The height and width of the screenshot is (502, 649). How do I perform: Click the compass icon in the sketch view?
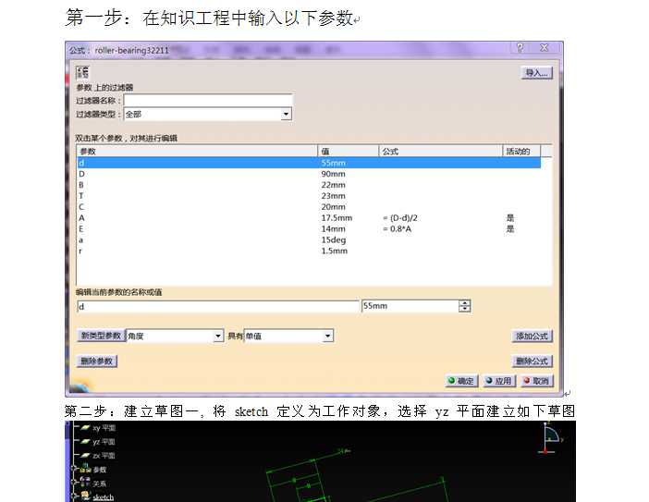(552, 436)
